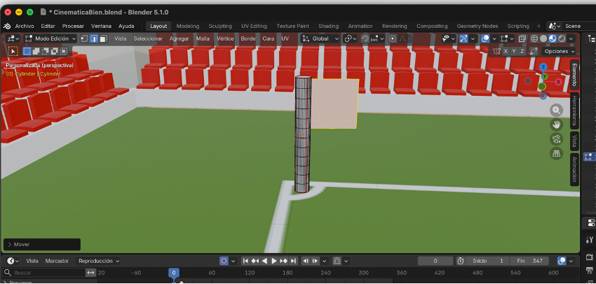
Task: Toggle Y axis mesh symmetry
Action: [x=514, y=51]
